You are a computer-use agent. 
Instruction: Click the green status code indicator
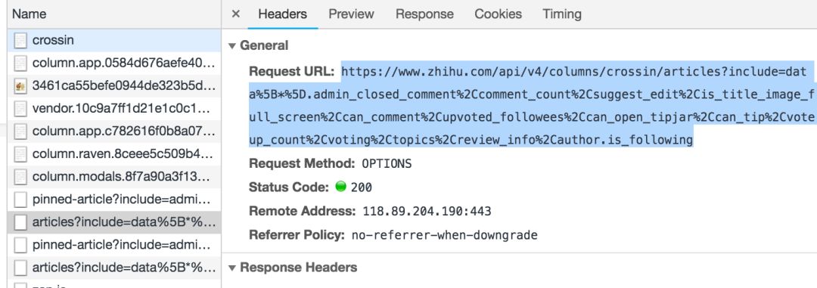[340, 187]
